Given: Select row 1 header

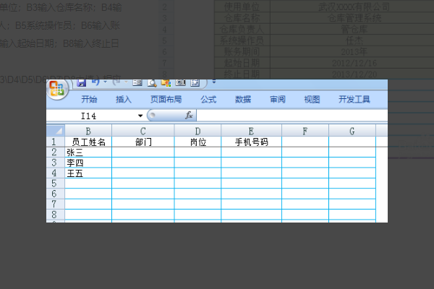Looking at the screenshot, I should [56, 142].
